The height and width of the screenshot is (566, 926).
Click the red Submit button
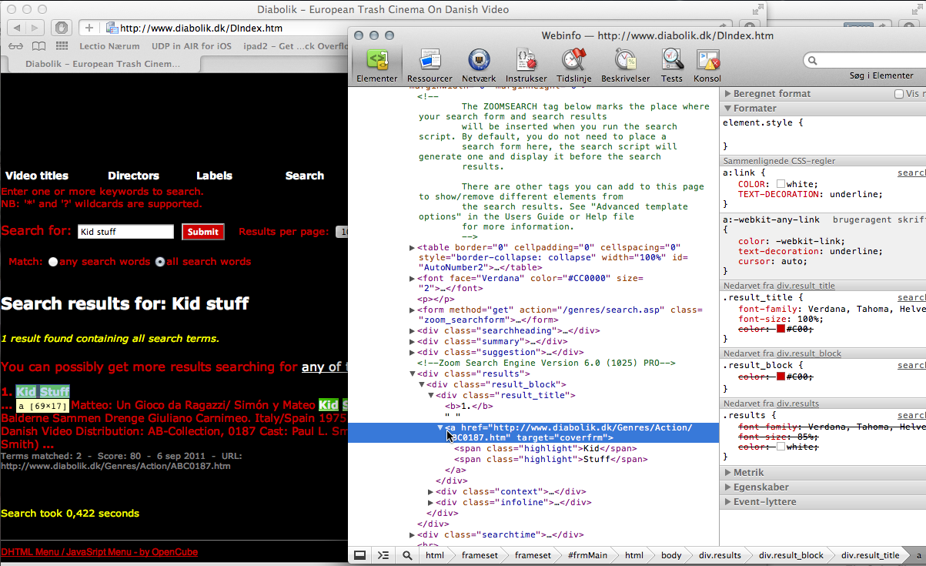click(x=203, y=232)
